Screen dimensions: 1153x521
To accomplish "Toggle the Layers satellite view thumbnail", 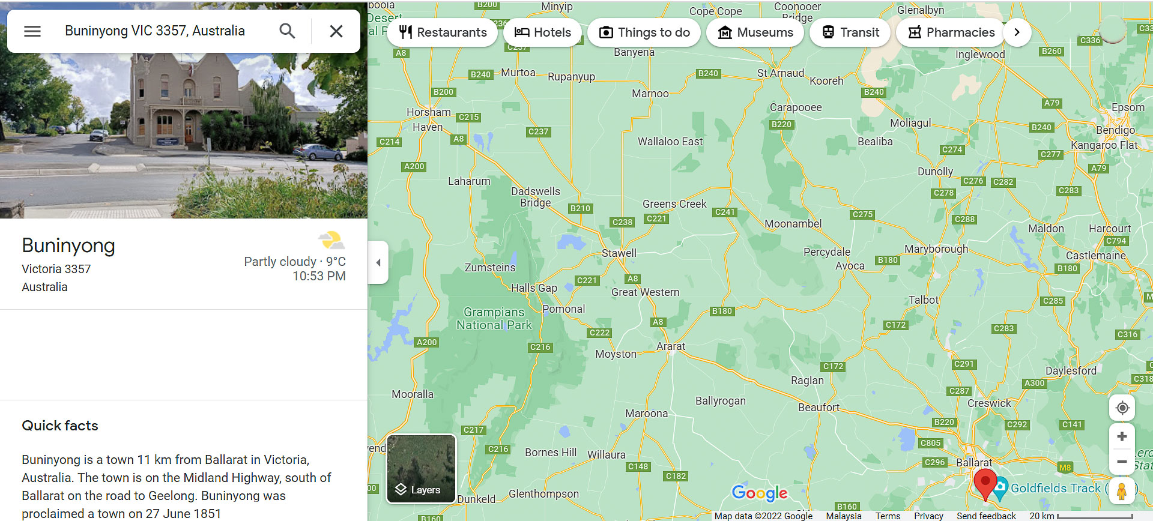I will click(x=421, y=469).
